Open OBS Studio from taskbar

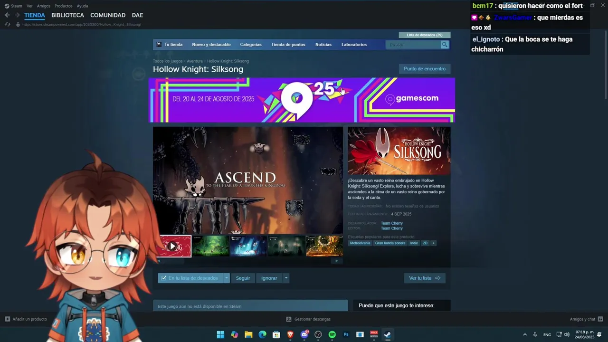(x=318, y=335)
